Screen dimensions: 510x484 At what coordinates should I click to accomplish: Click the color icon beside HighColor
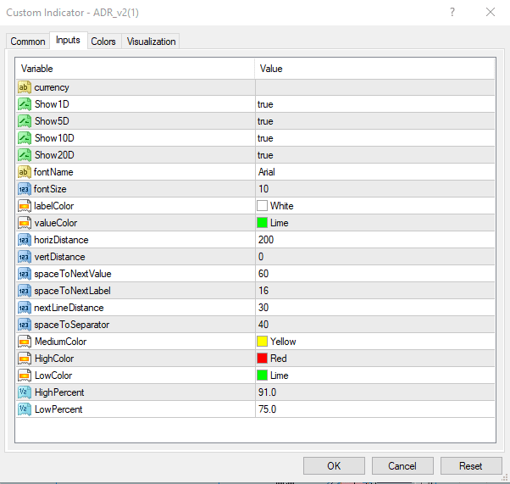coord(25,359)
